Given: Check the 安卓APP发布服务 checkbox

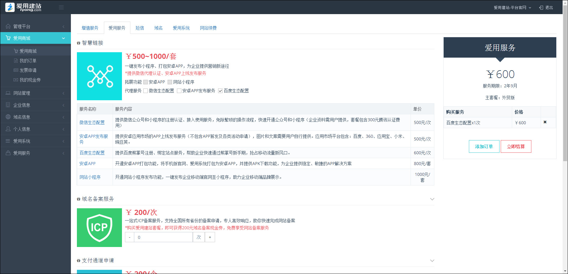Looking at the screenshot, I should point(179,91).
